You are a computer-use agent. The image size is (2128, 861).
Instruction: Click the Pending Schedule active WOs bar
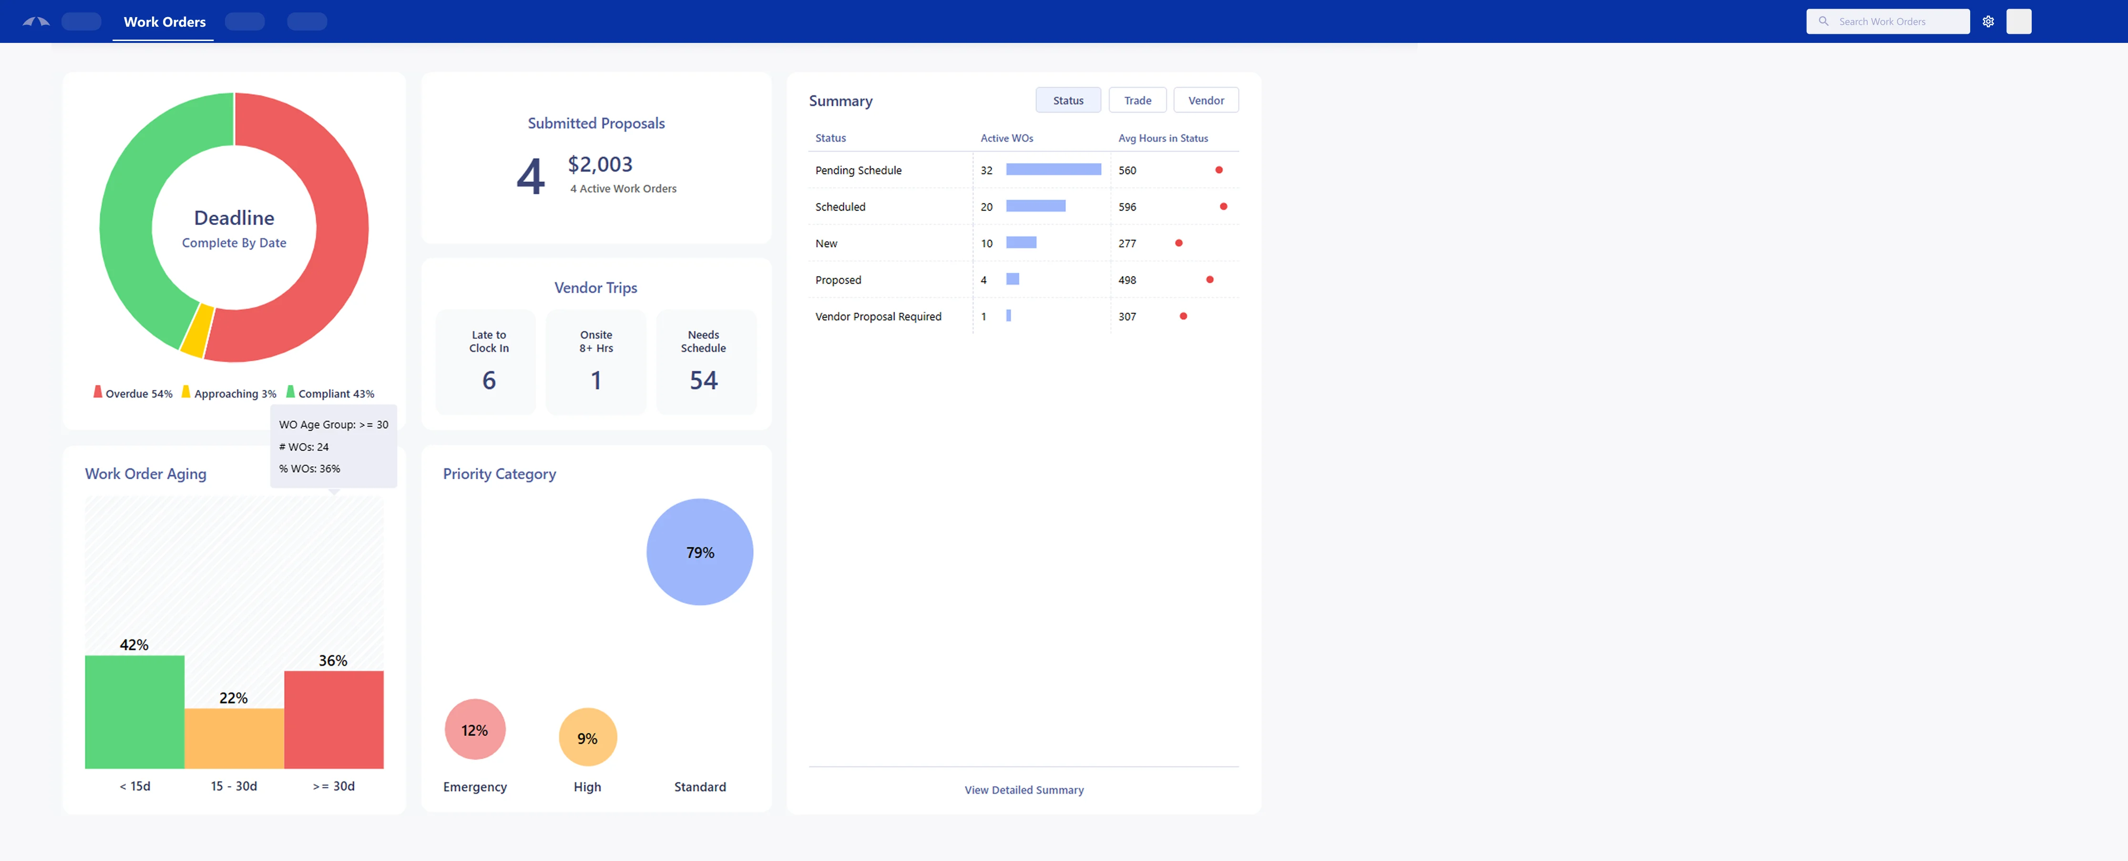click(x=1053, y=169)
